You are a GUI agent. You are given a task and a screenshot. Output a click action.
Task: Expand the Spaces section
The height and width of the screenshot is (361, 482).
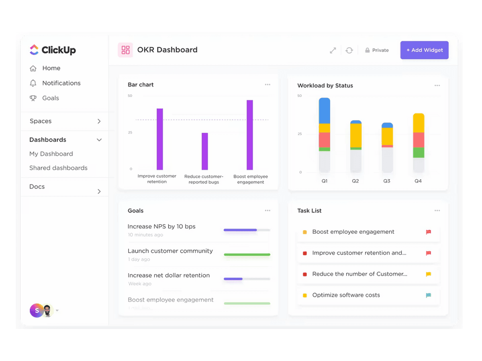pyautogui.click(x=99, y=121)
